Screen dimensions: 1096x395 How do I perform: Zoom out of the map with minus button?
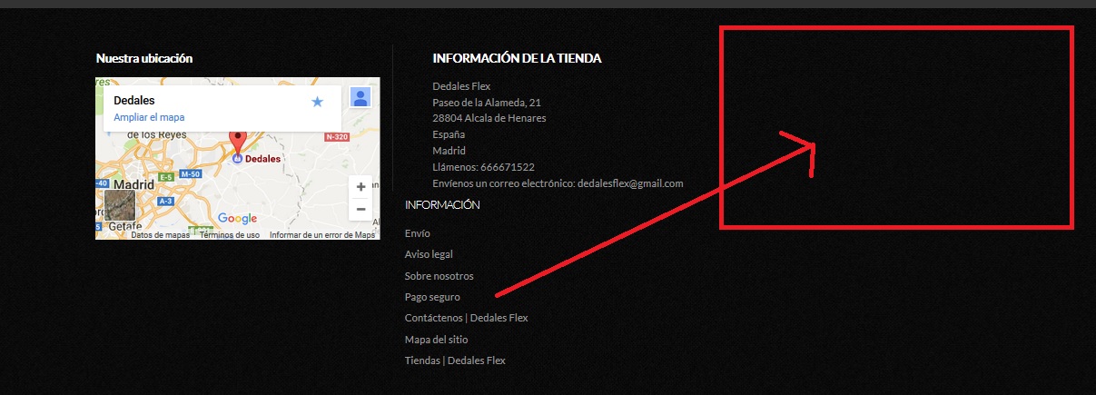(360, 210)
